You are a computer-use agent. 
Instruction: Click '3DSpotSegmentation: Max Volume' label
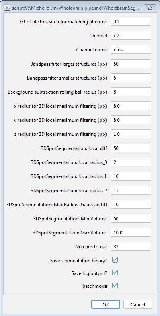tap(70, 233)
